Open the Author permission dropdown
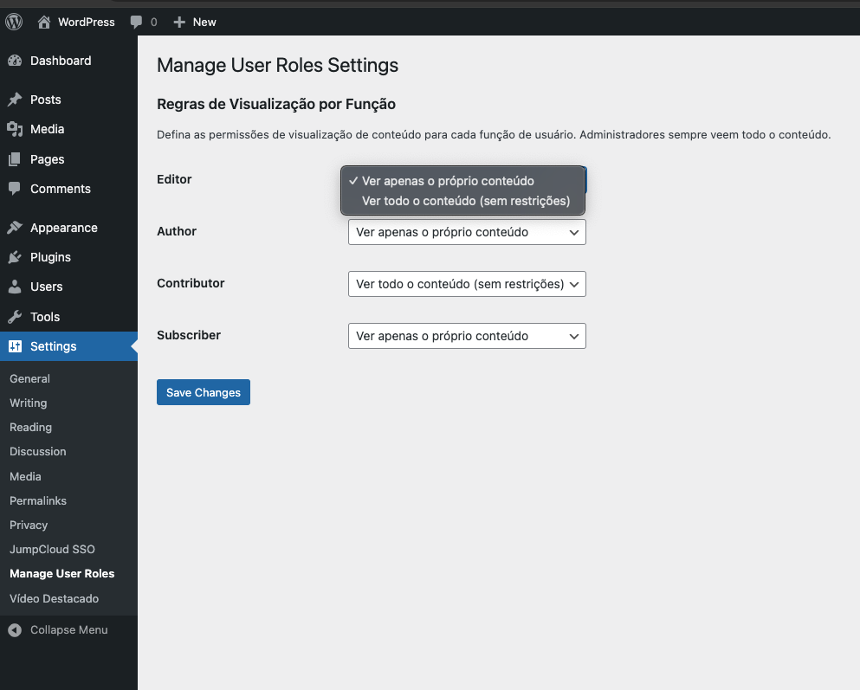This screenshot has width=860, height=690. (467, 232)
